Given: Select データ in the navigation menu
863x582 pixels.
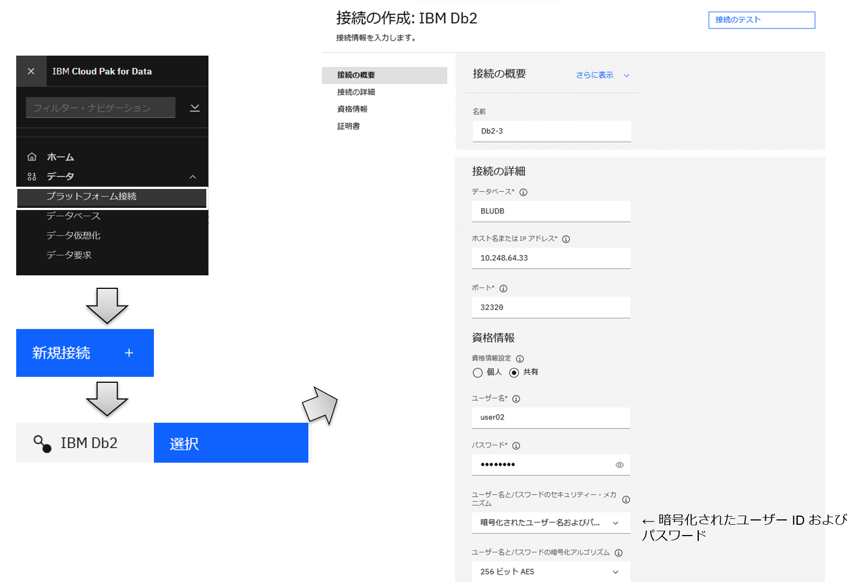Looking at the screenshot, I should (x=60, y=177).
